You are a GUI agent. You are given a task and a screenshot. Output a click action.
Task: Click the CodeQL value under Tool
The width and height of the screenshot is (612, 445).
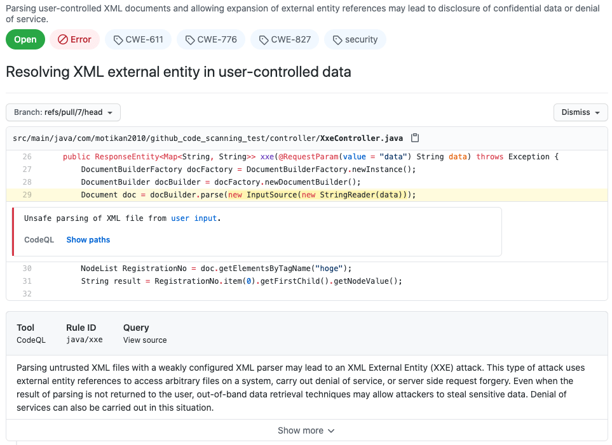(x=31, y=340)
